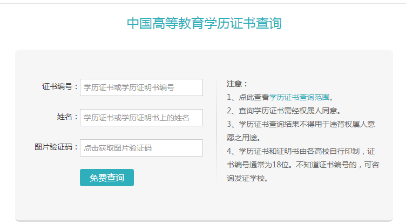This screenshot has width=406, height=224.
Task: Click the 证书编号 input field
Action: tap(141, 87)
